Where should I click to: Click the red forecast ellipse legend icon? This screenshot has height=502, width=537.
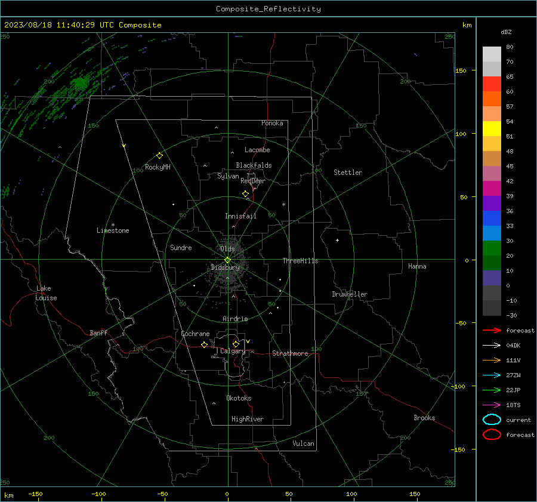pyautogui.click(x=492, y=435)
